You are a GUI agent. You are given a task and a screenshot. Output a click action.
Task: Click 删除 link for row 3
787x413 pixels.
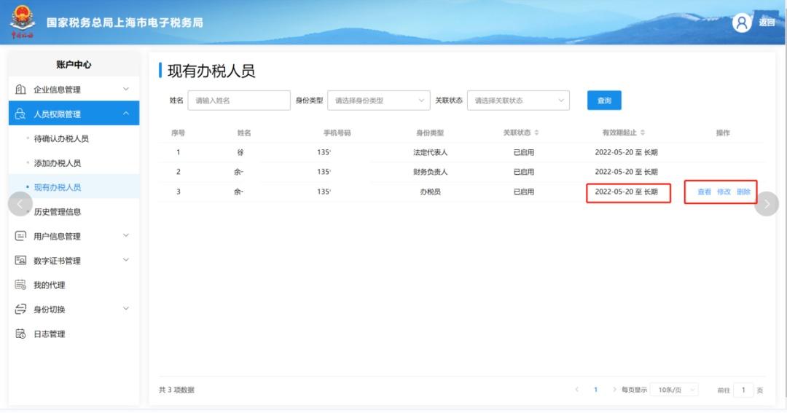[743, 192]
